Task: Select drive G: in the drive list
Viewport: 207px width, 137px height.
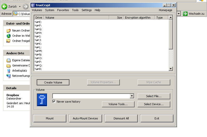Action: point(38,29)
